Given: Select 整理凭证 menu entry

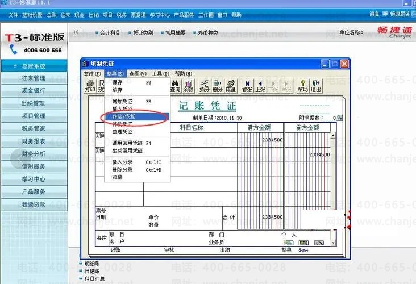Looking at the screenshot, I should click(x=137, y=132).
